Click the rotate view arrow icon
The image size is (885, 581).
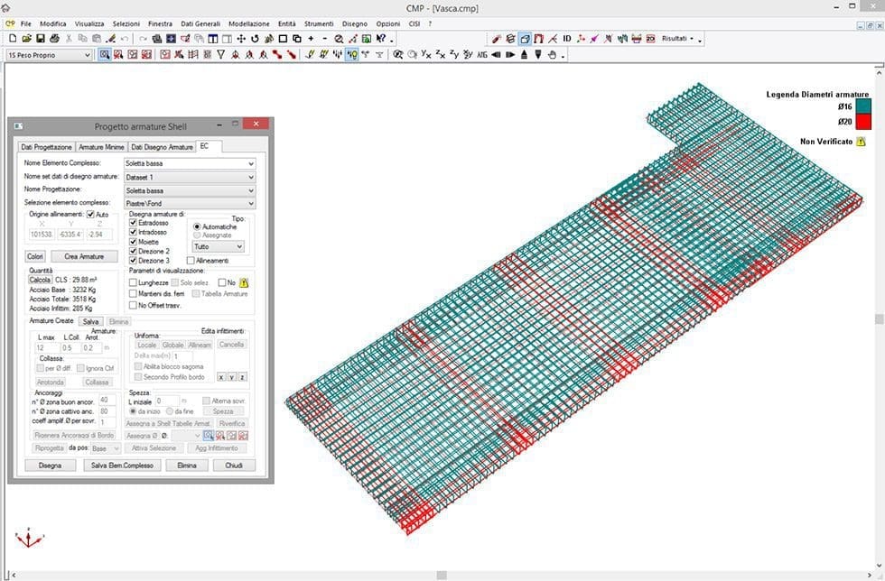(256, 39)
